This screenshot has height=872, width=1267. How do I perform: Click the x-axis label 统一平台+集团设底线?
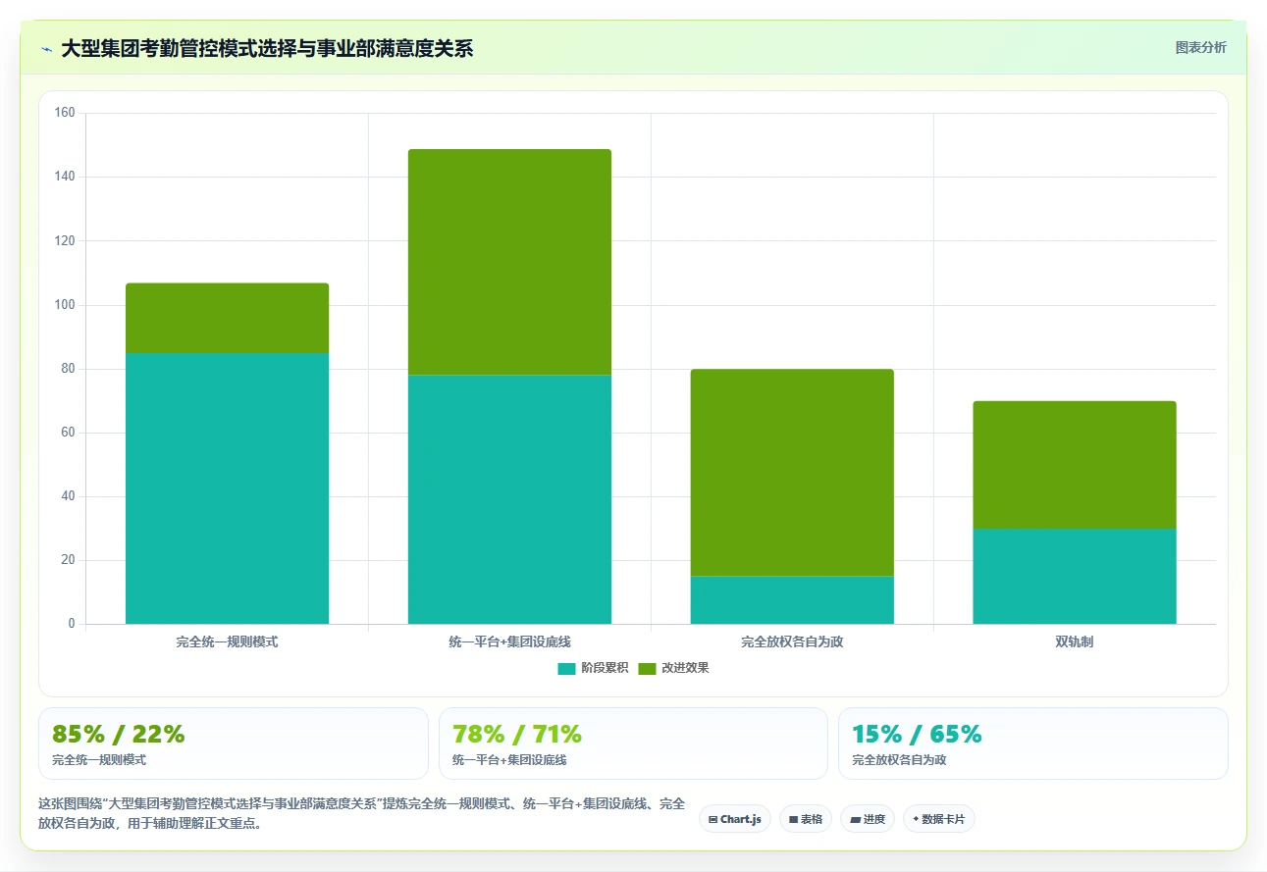tap(509, 642)
